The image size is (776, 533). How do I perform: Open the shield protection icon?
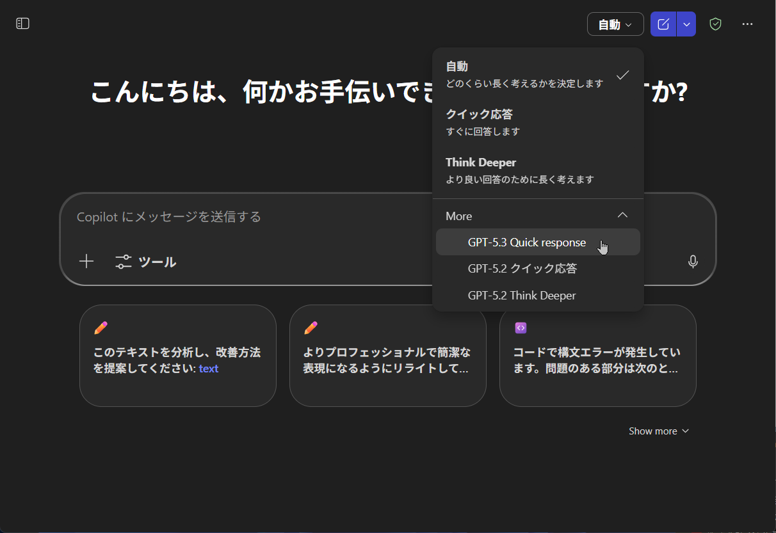click(716, 24)
